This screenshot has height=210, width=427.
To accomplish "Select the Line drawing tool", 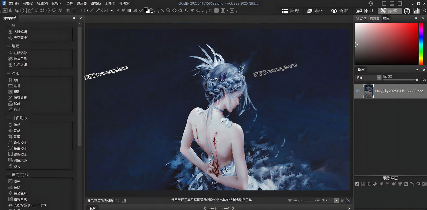I will click(x=91, y=10).
